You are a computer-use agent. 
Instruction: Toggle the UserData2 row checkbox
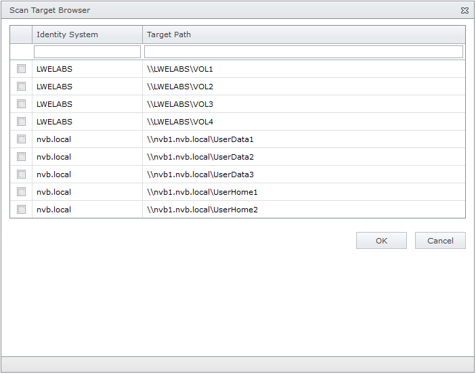22,157
